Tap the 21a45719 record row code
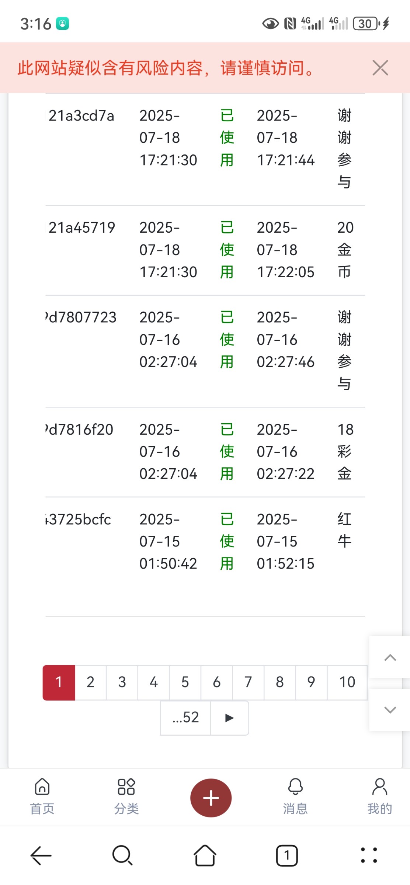 point(82,228)
